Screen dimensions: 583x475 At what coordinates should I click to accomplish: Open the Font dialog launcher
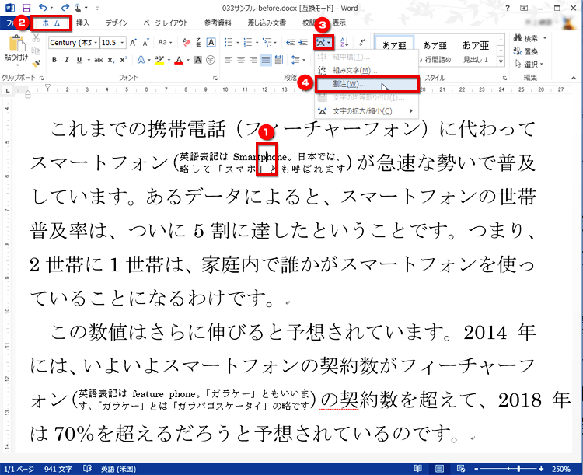pyautogui.click(x=215, y=78)
